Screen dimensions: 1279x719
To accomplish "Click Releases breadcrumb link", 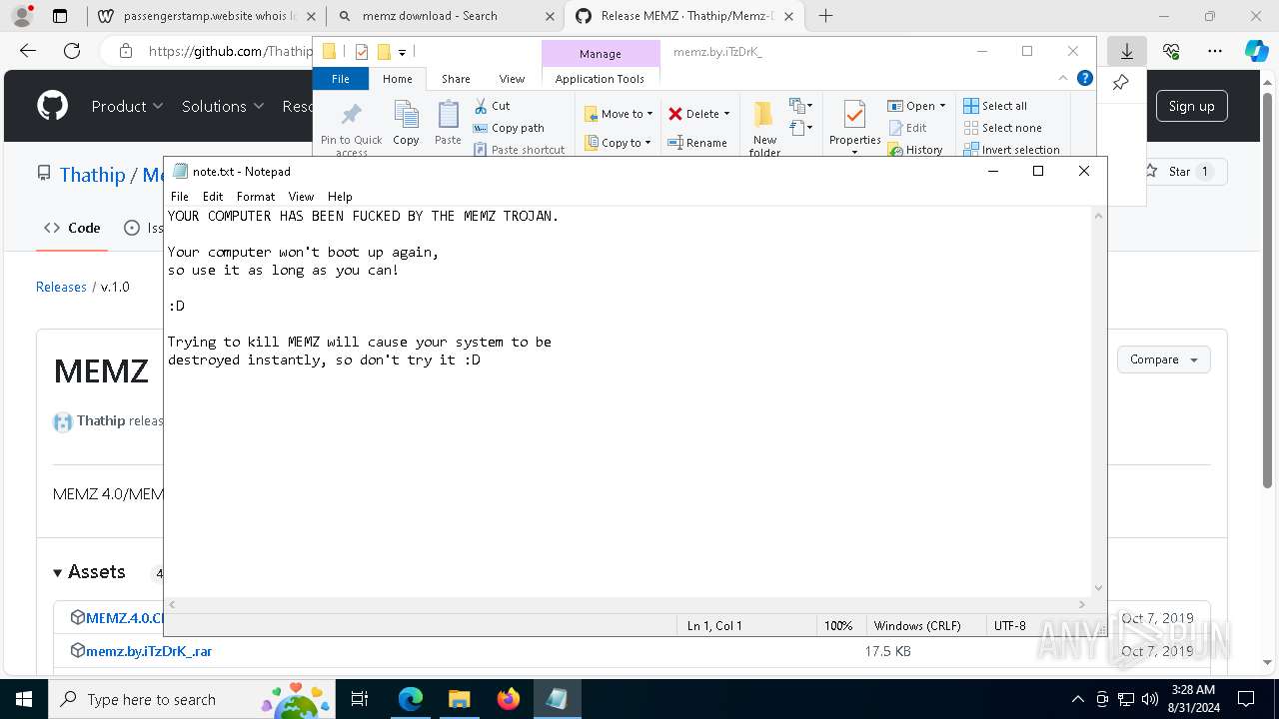I will [61, 287].
